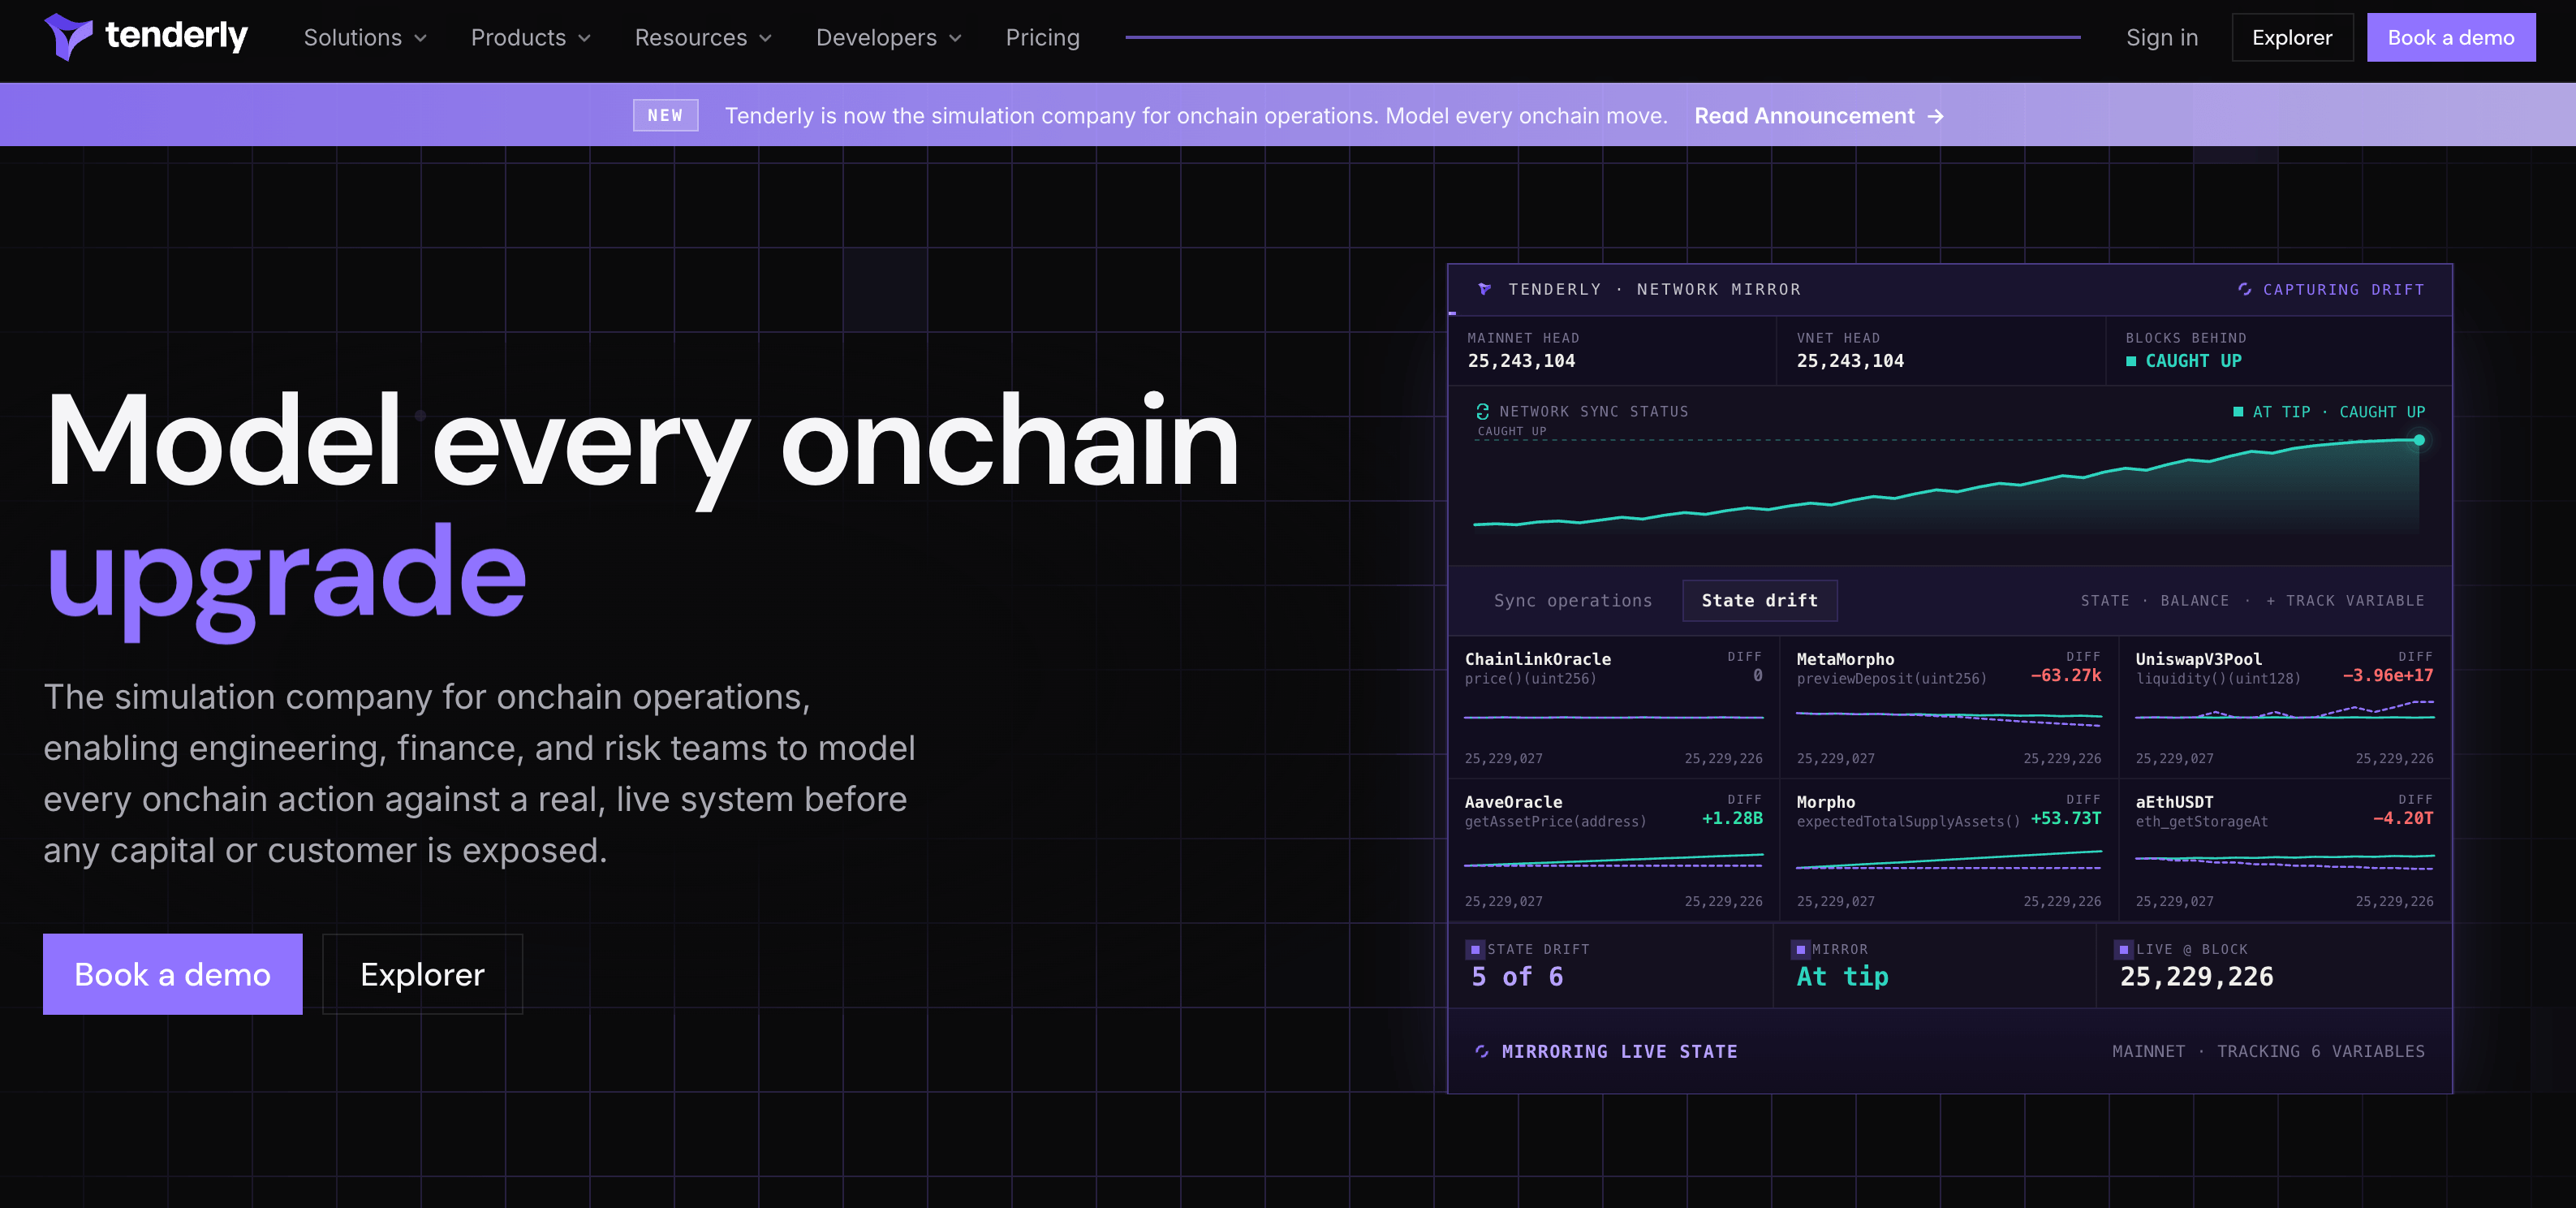
Task: Click the eth_getStorageAt method label
Action: pos(2201,822)
